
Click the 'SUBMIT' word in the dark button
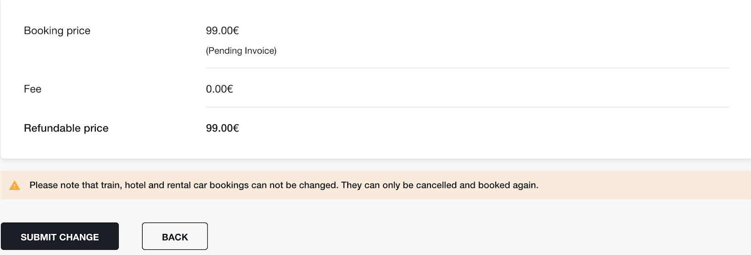coord(38,237)
